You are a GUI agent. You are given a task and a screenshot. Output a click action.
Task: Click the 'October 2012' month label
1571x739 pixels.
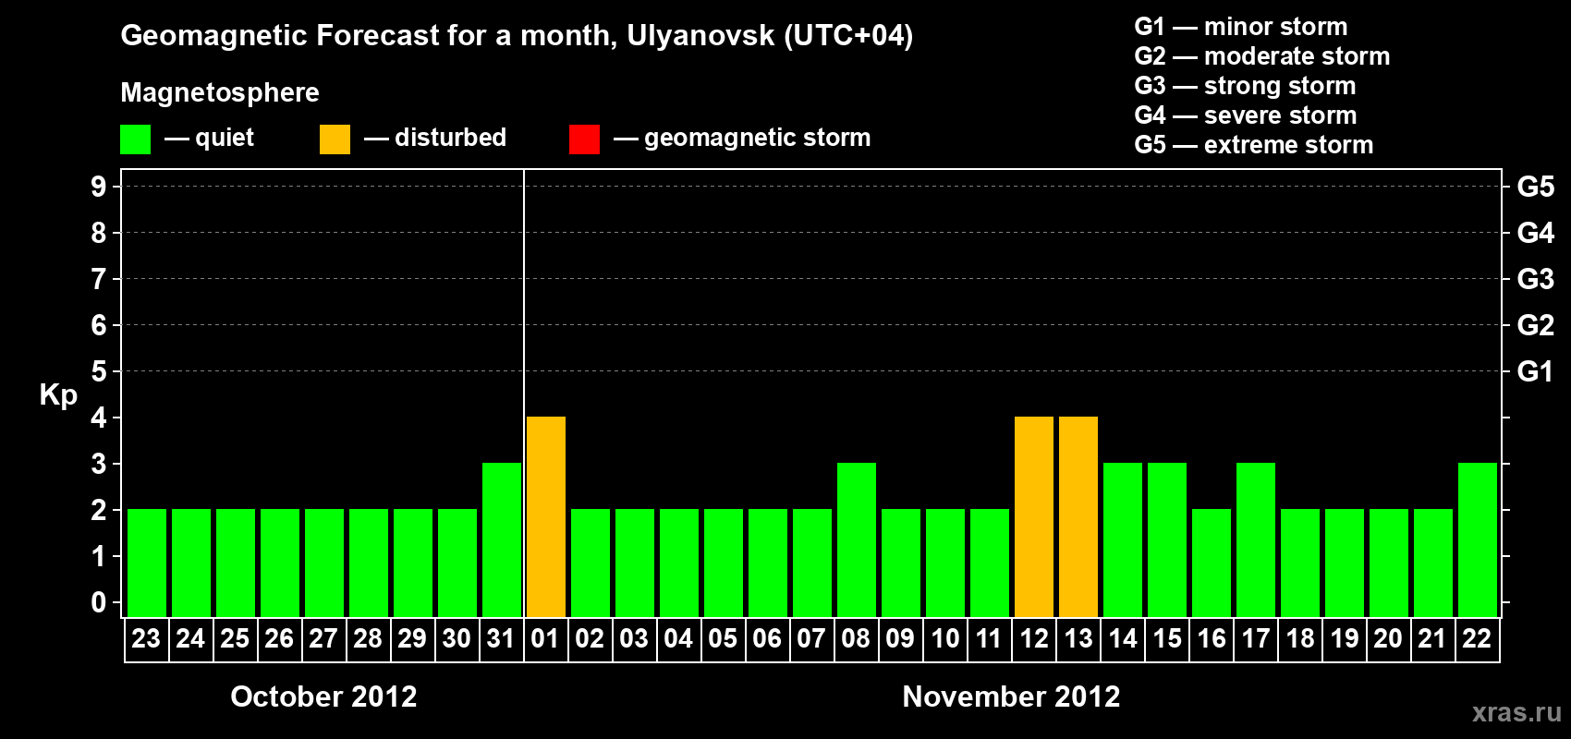(323, 697)
